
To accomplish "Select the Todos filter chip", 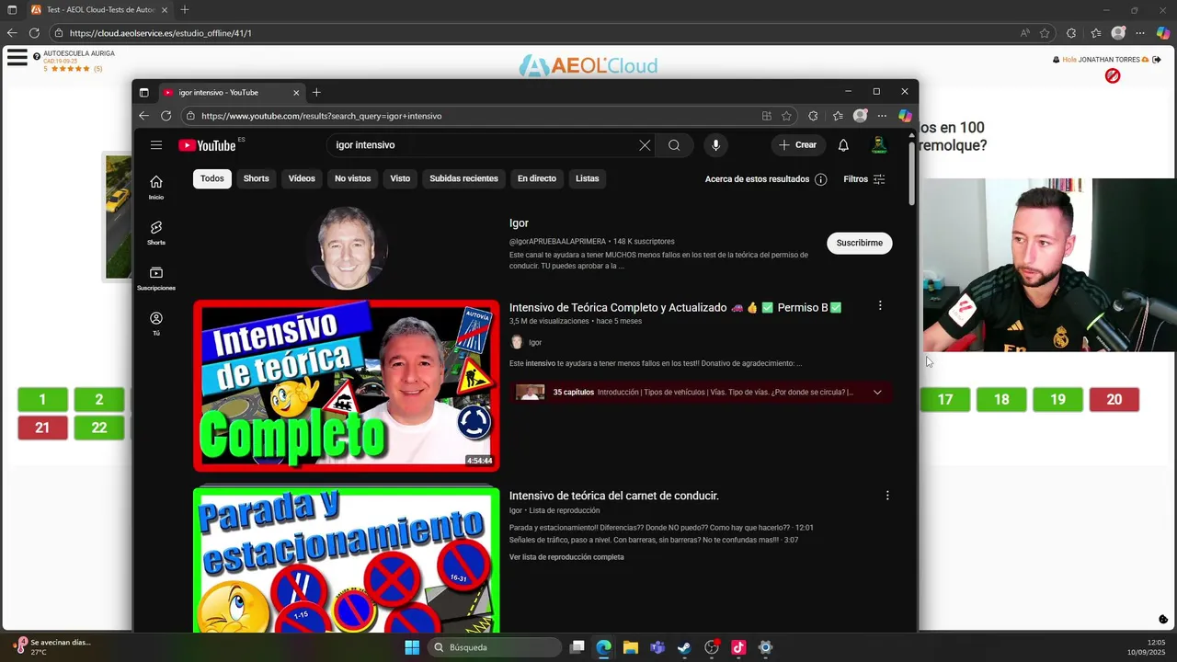I will pyautogui.click(x=212, y=178).
